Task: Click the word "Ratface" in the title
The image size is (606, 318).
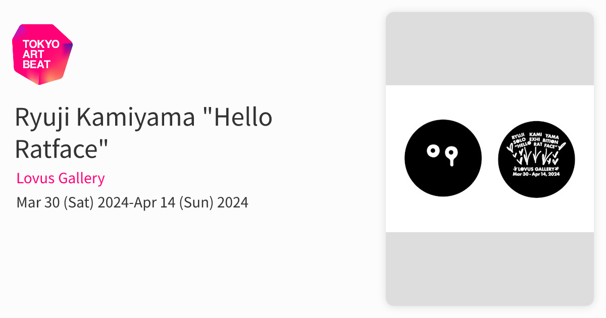Action: pyautogui.click(x=62, y=148)
